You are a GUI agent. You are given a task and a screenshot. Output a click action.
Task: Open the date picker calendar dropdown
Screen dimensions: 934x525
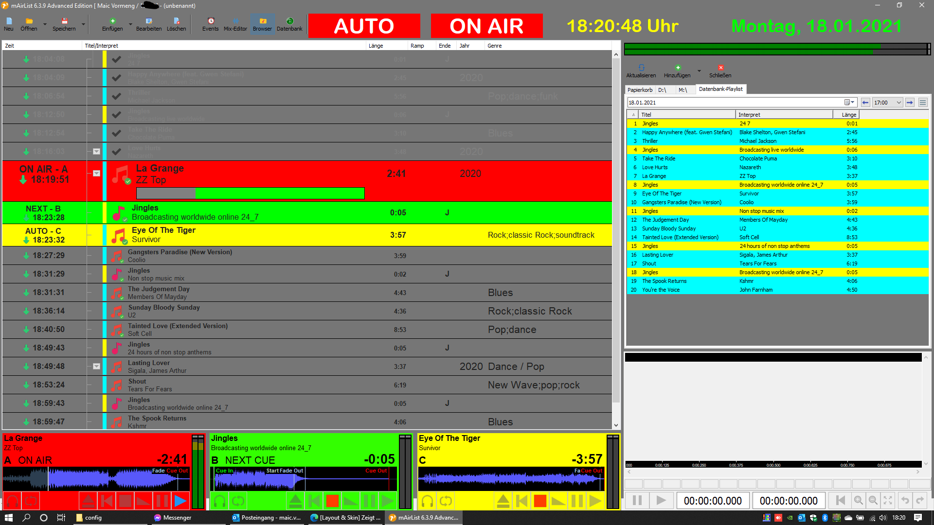click(x=849, y=103)
